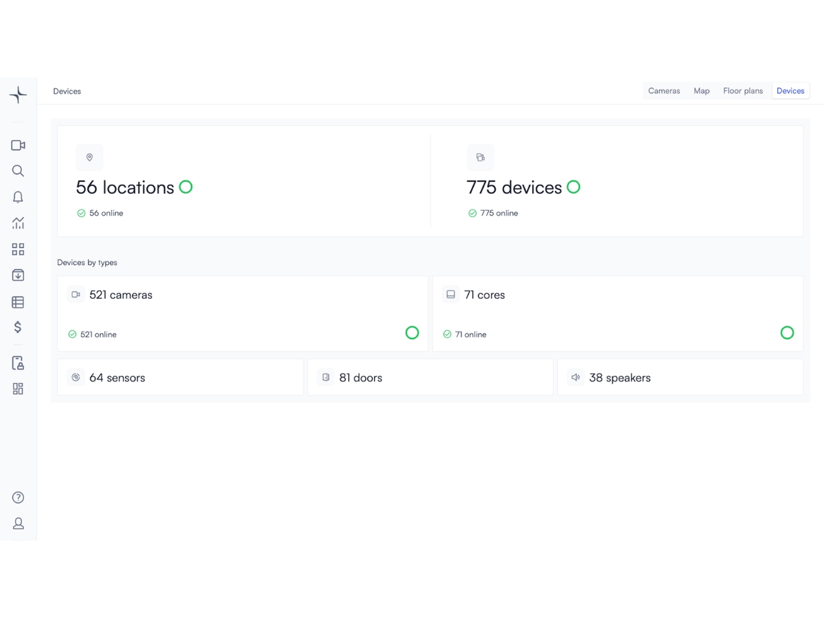
Task: Click the green status ring beside 775 devices
Action: [x=573, y=187]
